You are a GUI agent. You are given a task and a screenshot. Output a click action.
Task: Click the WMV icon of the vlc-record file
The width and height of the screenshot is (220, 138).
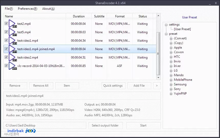[13, 66]
